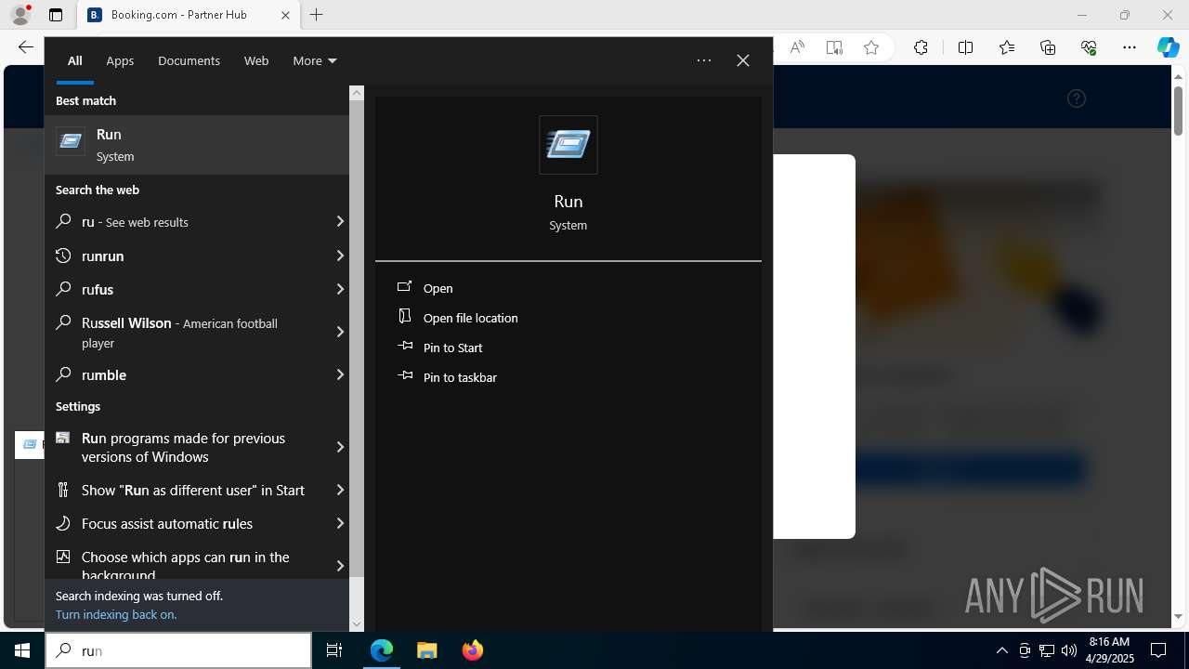Screen dimensions: 1189x669
Task: Click the immersive reader icon in Edge
Action: pos(834,47)
